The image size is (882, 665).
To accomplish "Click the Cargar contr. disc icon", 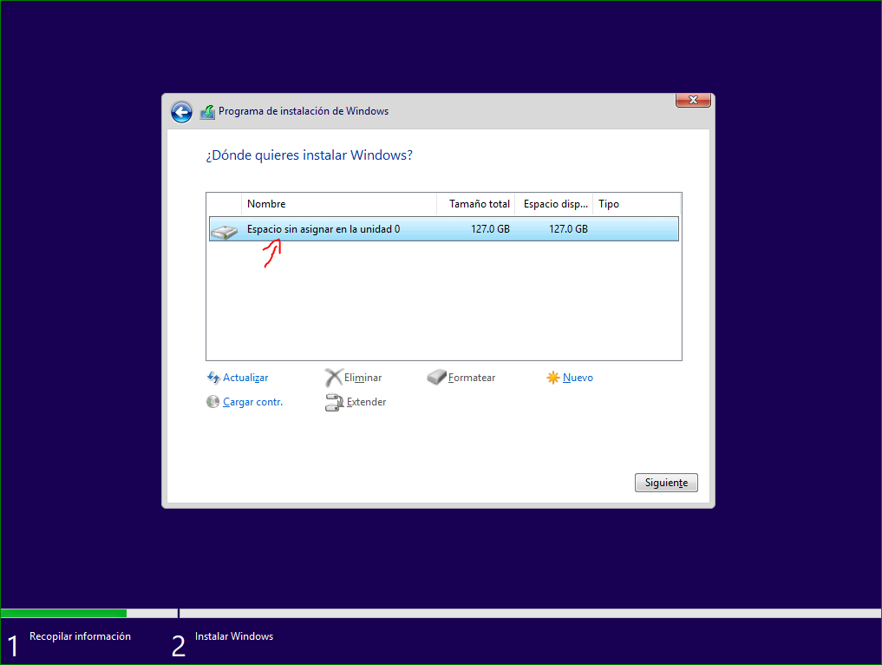I will pyautogui.click(x=212, y=402).
